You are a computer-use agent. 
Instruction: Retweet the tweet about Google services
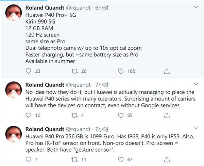tap(74, 115)
